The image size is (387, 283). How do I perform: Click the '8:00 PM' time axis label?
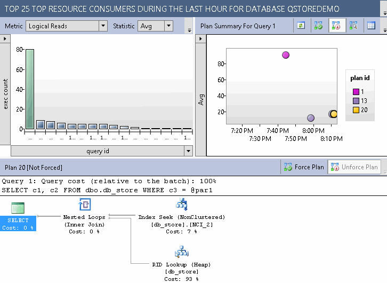tap(313, 130)
